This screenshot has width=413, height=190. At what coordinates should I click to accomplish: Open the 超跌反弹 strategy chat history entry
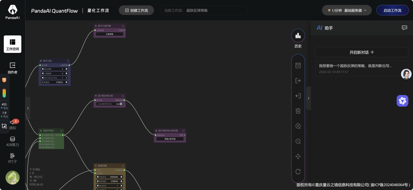[362, 68]
